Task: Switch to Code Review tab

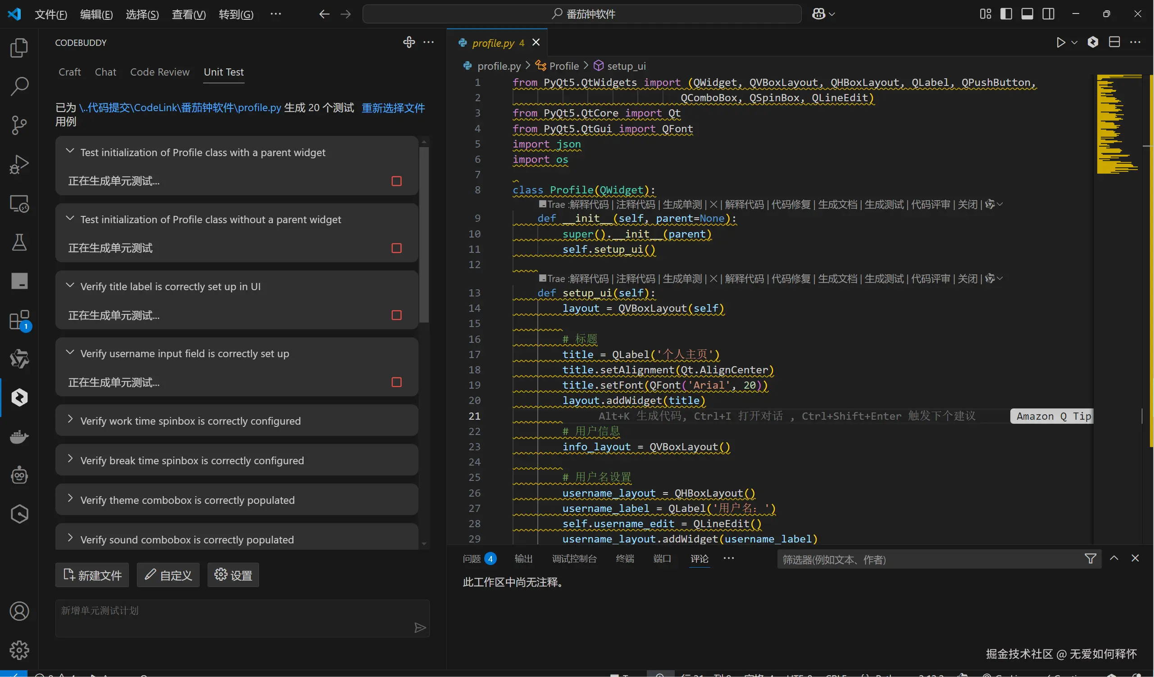Action: tap(159, 72)
